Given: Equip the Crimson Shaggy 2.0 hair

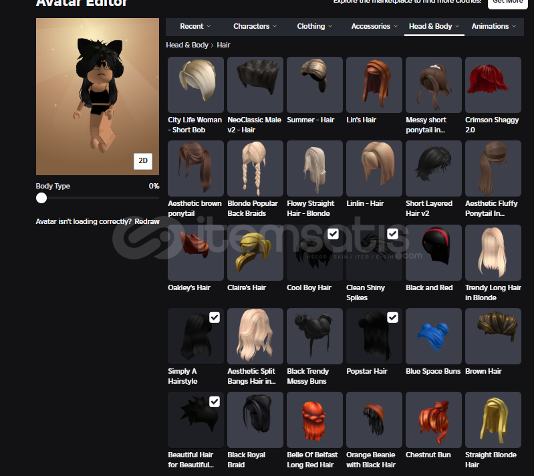Looking at the screenshot, I should click(x=493, y=85).
